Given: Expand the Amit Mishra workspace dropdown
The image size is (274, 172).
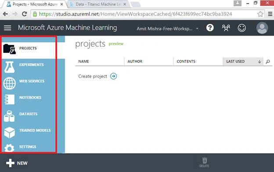Looking at the screenshot, I should click(197, 28).
